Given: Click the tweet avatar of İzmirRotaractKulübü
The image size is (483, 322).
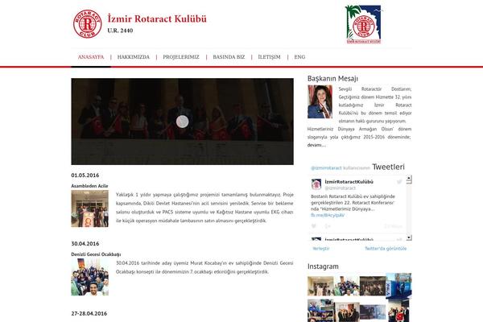Looking at the screenshot, I should coord(316,184).
